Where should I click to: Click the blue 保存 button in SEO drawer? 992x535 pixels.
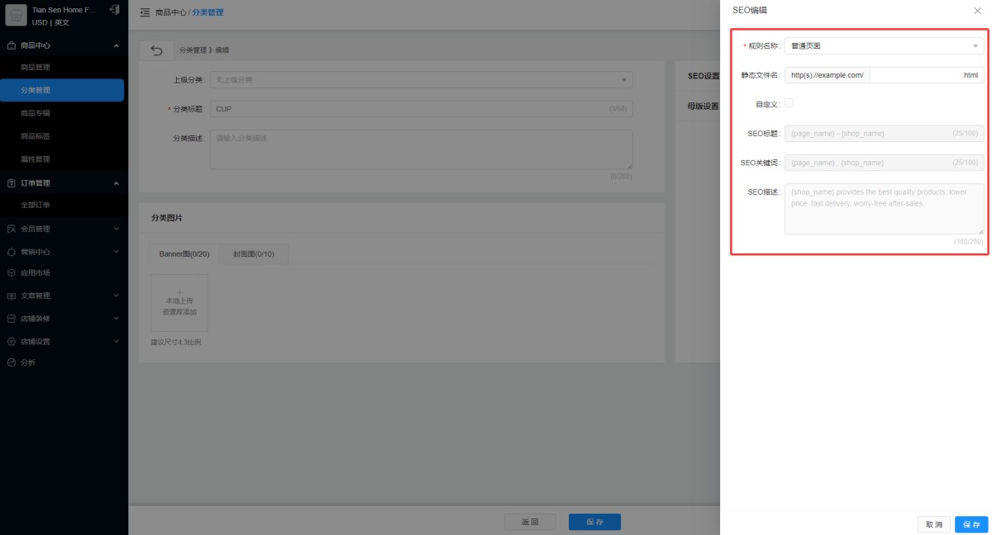[x=971, y=524]
